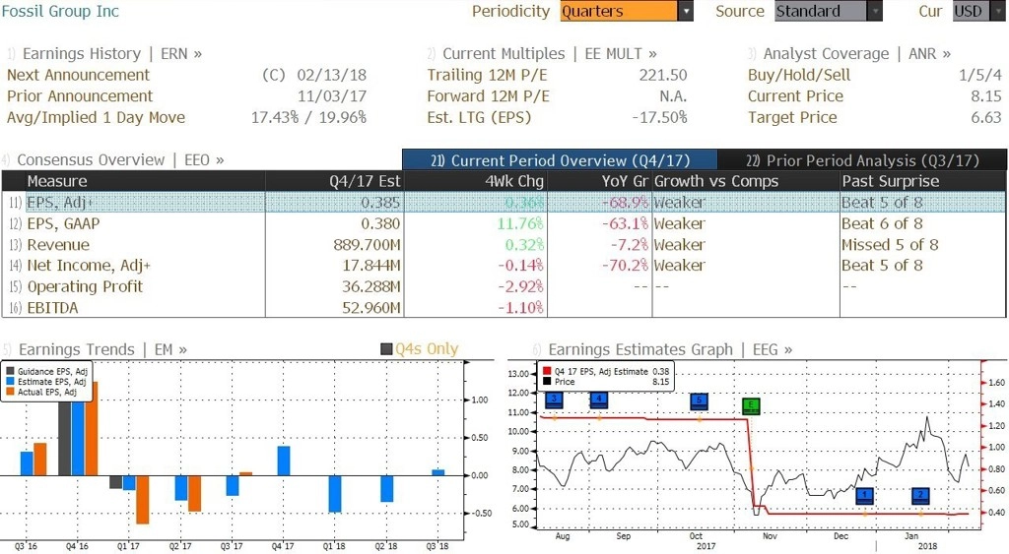Select the EPS, Adj+ row

[x=504, y=203]
